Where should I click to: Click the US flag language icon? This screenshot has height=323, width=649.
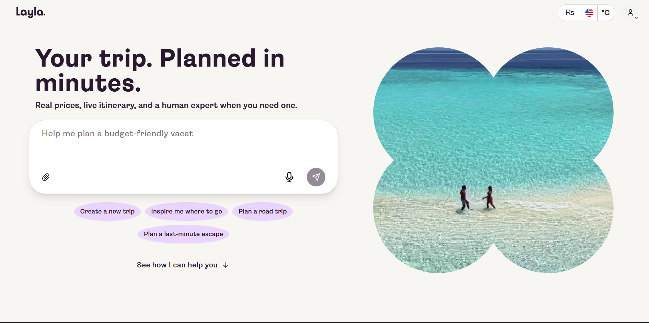tap(589, 13)
